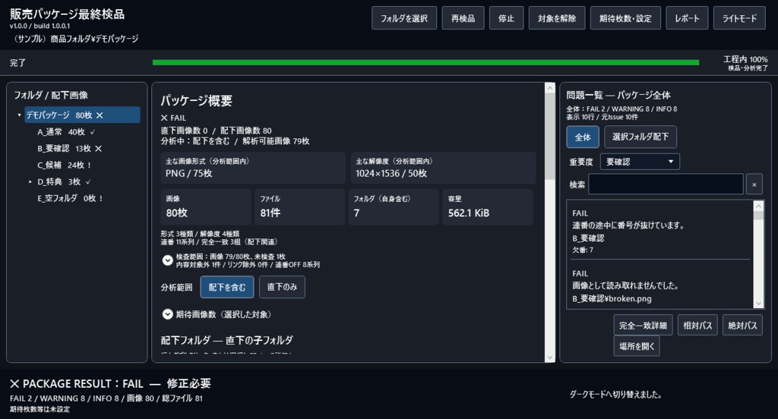Image resolution: width=778 pixels, height=419 pixels.
Task: Copy 相対パス button
Action: pos(697,326)
